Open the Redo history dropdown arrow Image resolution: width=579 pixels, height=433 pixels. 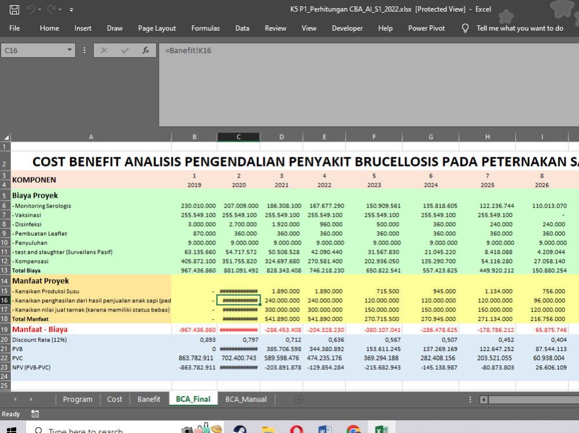click(60, 10)
